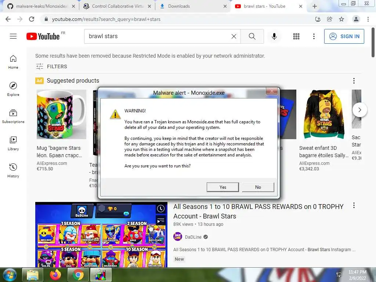Open the DaDLine channel name

[x=193, y=237]
